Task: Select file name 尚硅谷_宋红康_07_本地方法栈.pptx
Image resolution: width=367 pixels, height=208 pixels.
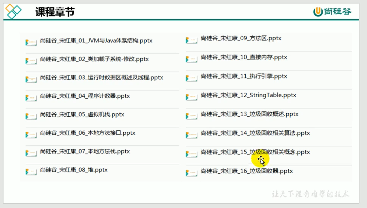Action: point(85,152)
